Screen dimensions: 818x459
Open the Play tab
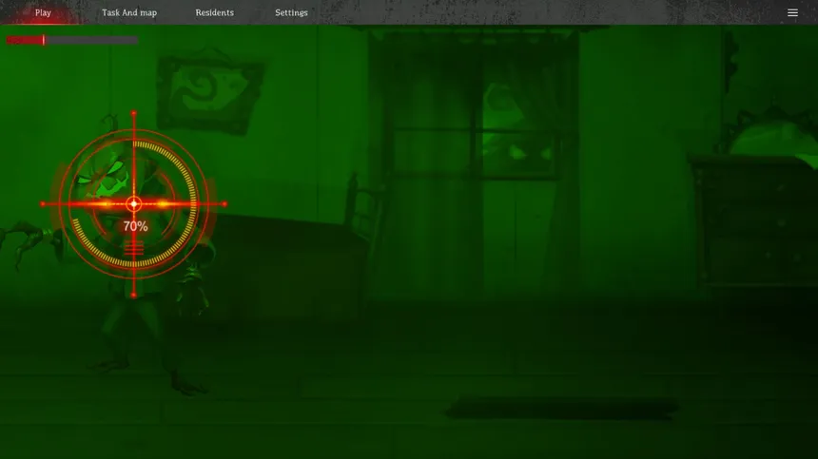pyautogui.click(x=43, y=12)
